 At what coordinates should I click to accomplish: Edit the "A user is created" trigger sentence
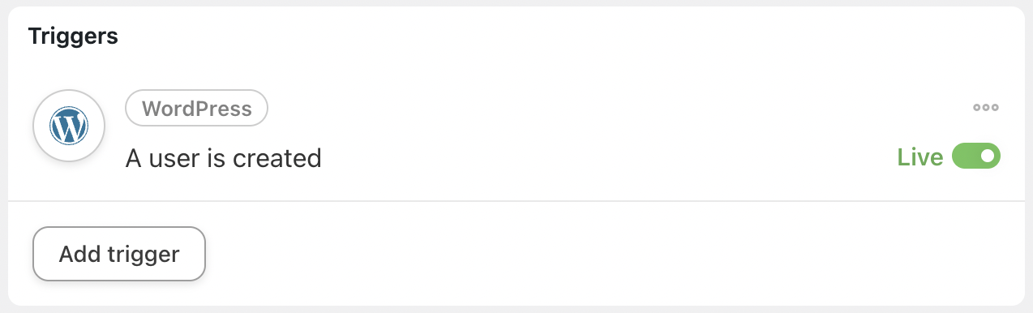(224, 157)
